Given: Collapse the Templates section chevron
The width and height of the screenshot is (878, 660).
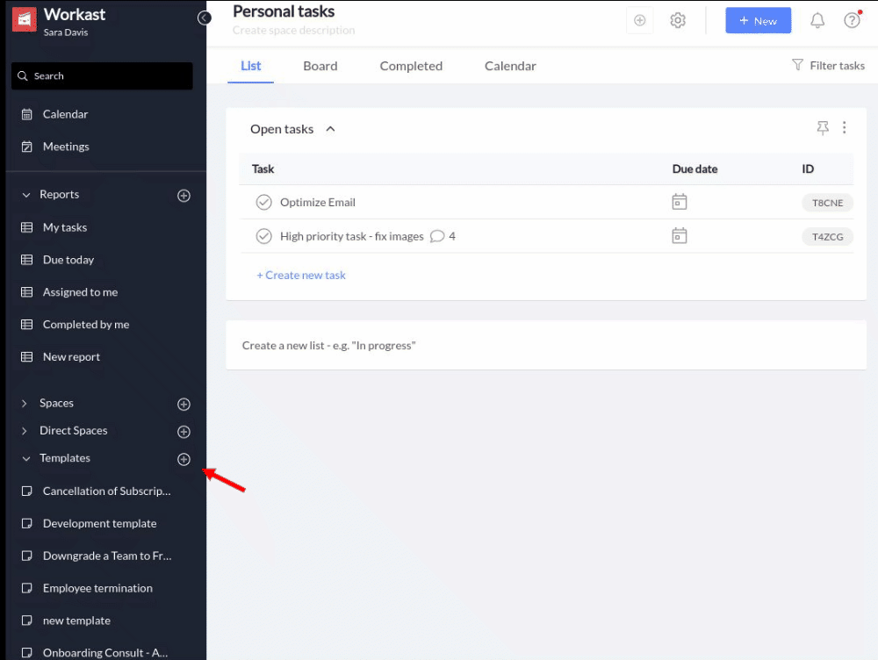Looking at the screenshot, I should (x=25, y=458).
